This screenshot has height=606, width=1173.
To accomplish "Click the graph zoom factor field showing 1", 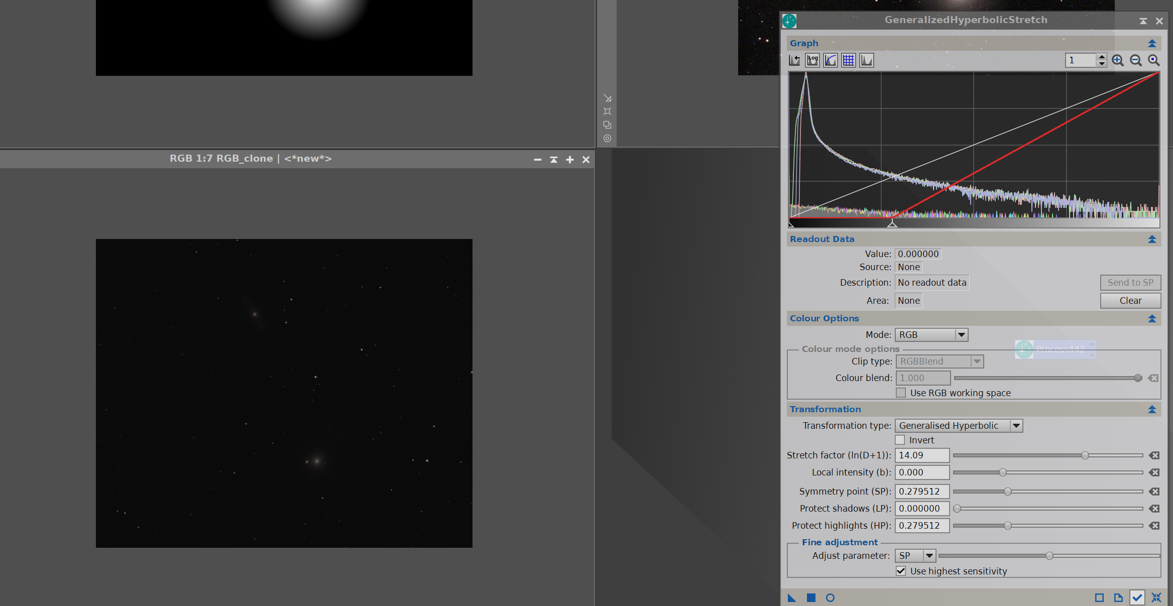I will [1081, 60].
